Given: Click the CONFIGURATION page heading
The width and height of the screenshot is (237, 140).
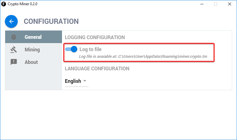Looking at the screenshot, I should 51,21.
